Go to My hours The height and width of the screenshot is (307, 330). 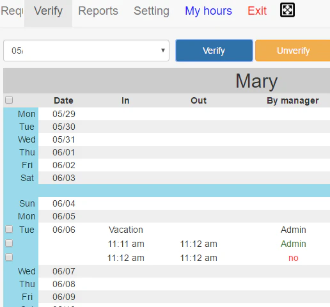[x=208, y=11]
